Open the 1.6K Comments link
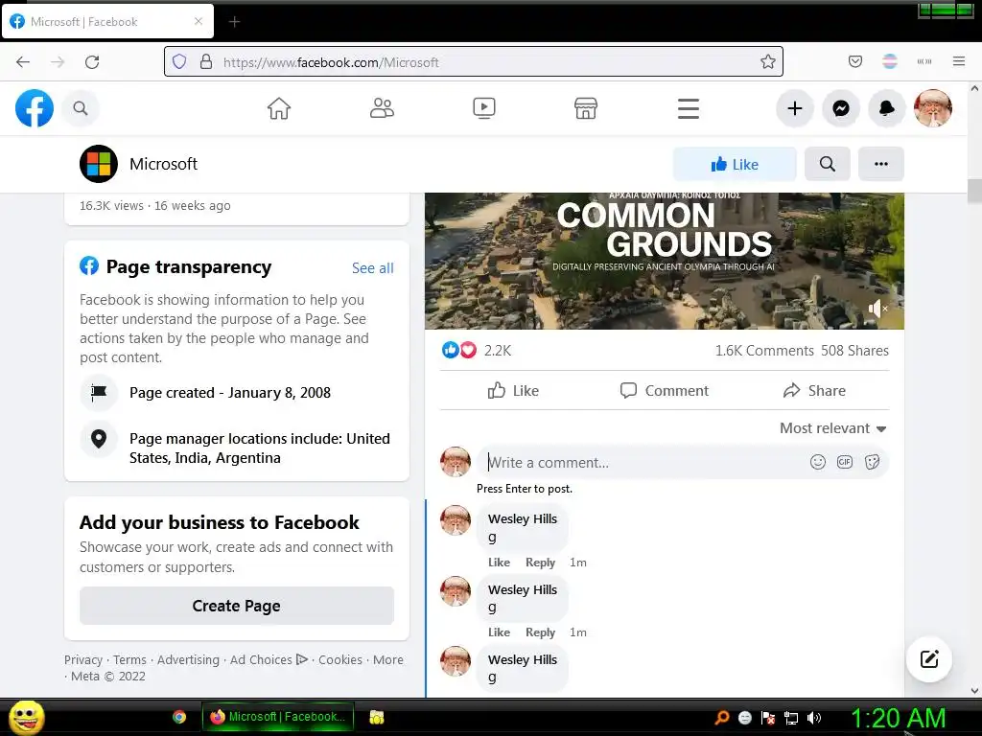Image resolution: width=982 pixels, height=736 pixels. coord(764,351)
